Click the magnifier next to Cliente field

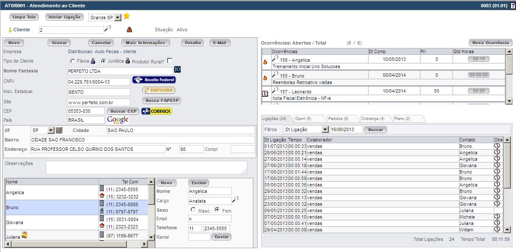coord(108,29)
